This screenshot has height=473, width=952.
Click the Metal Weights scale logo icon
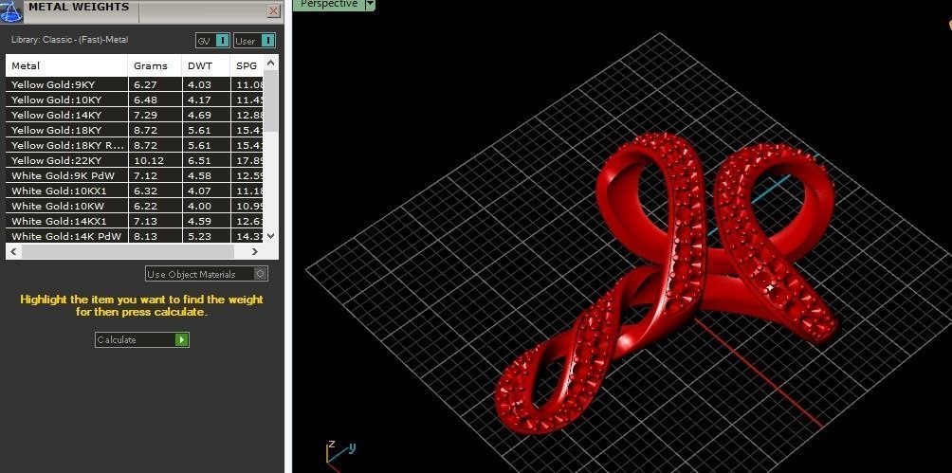[x=10, y=9]
